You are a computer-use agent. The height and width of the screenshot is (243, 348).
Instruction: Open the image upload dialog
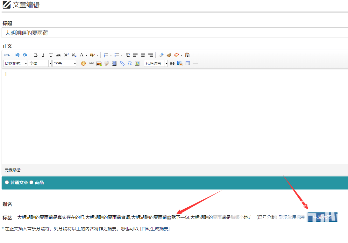coord(99,63)
